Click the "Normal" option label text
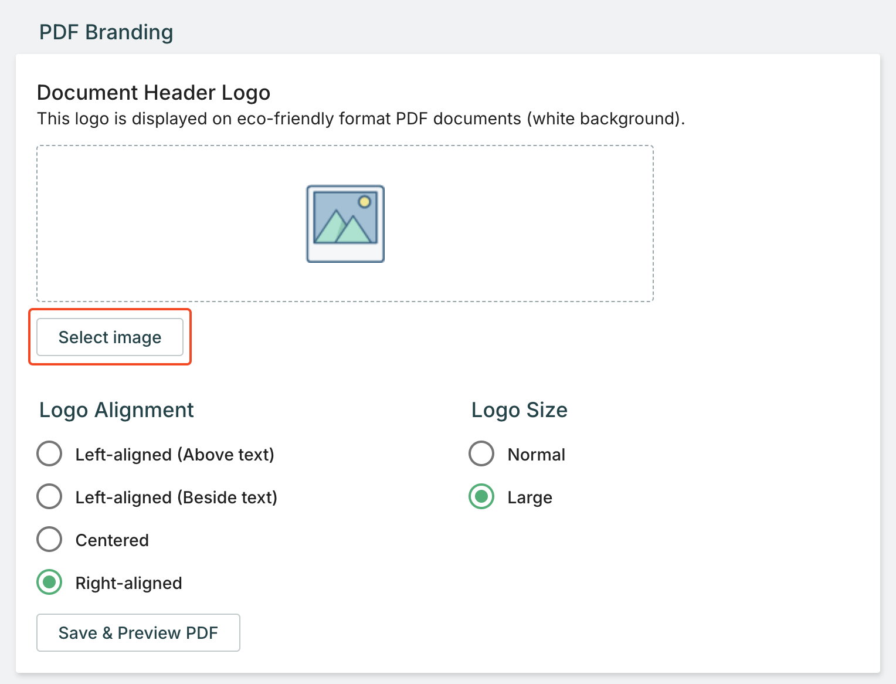896x684 pixels. pyautogui.click(x=536, y=455)
